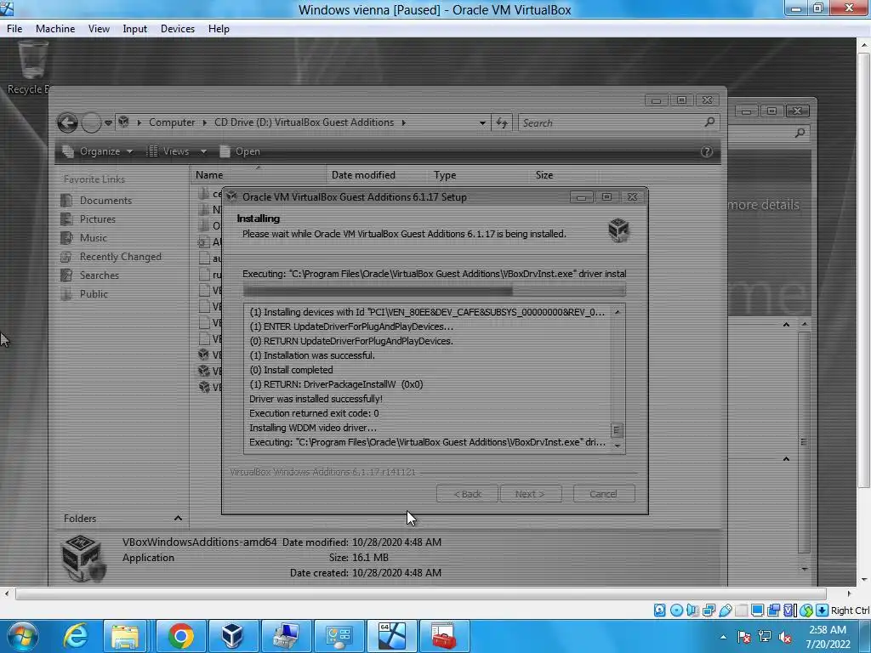Screen dimensions: 871x653
Task: Click the recording status icon
Action: [773, 610]
